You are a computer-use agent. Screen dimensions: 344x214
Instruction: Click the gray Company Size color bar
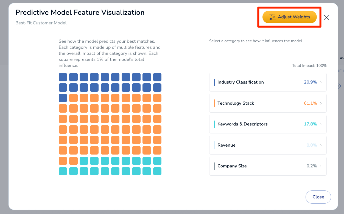pos(214,166)
